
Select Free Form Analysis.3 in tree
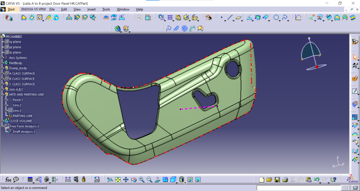click(24, 126)
